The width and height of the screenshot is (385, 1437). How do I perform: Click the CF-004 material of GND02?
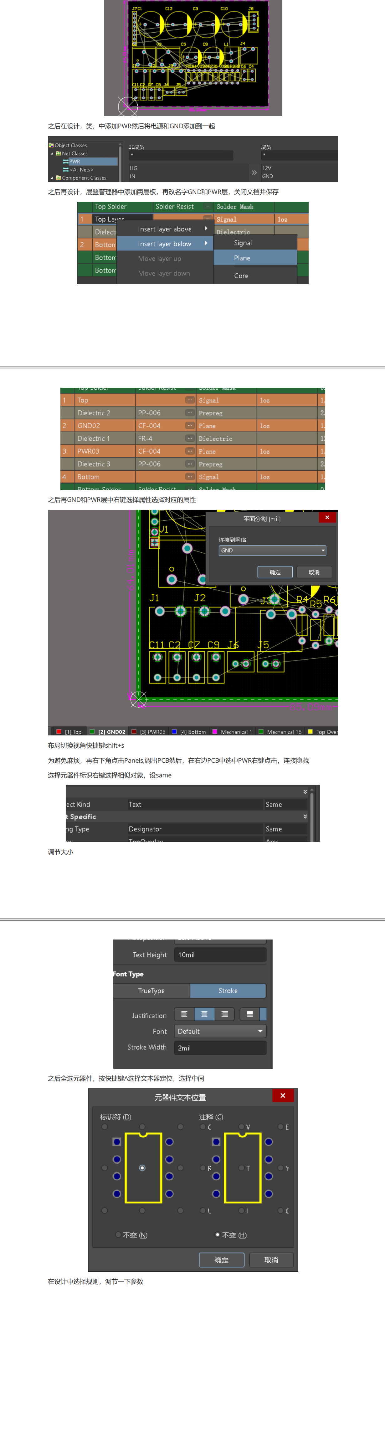point(149,426)
